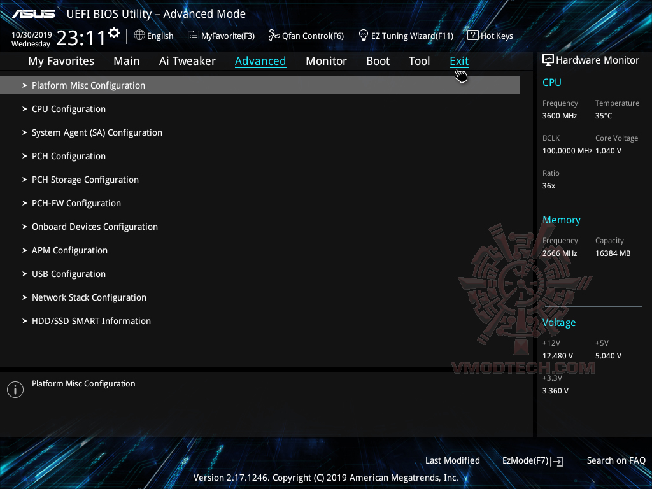
Task: Click the memory capacity value 16384 MB
Action: click(x=613, y=253)
